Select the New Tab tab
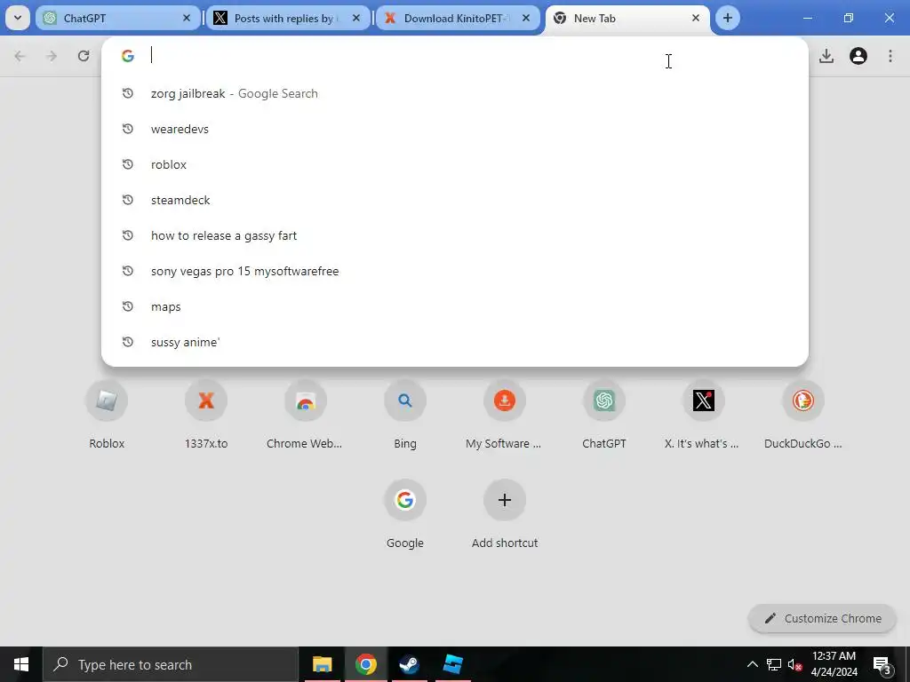910x682 pixels. coord(627,18)
